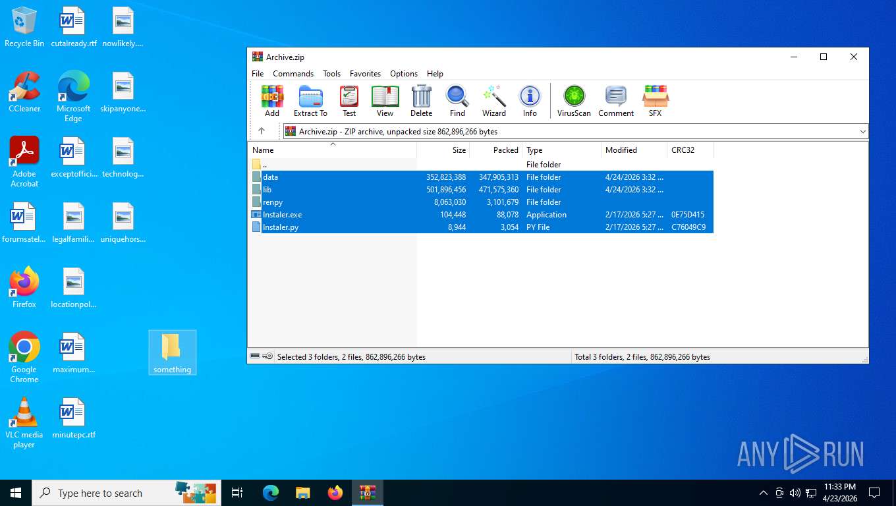This screenshot has height=506, width=896.
Task: Open the File menu
Action: [258, 74]
